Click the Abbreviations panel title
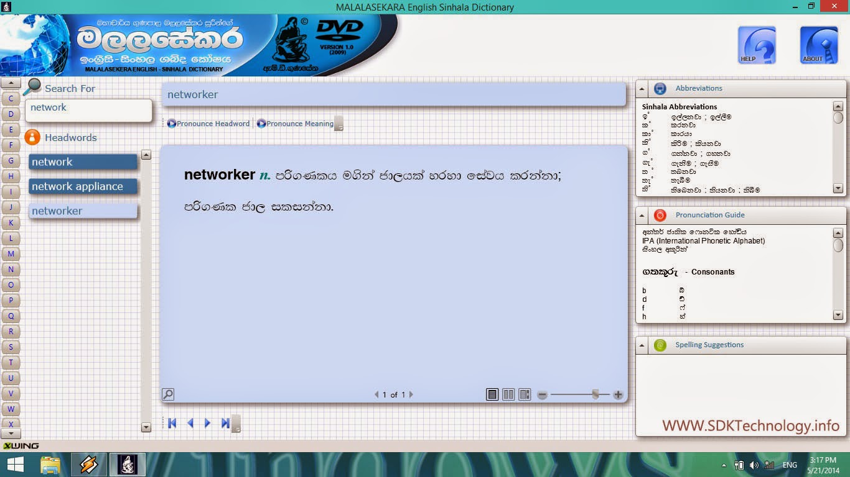This screenshot has width=850, height=477. (699, 88)
